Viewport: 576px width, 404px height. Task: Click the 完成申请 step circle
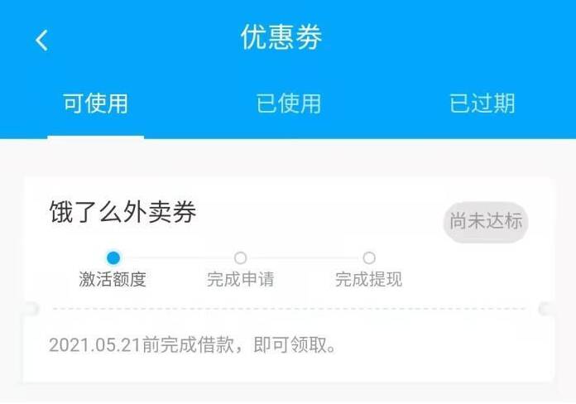(240, 257)
